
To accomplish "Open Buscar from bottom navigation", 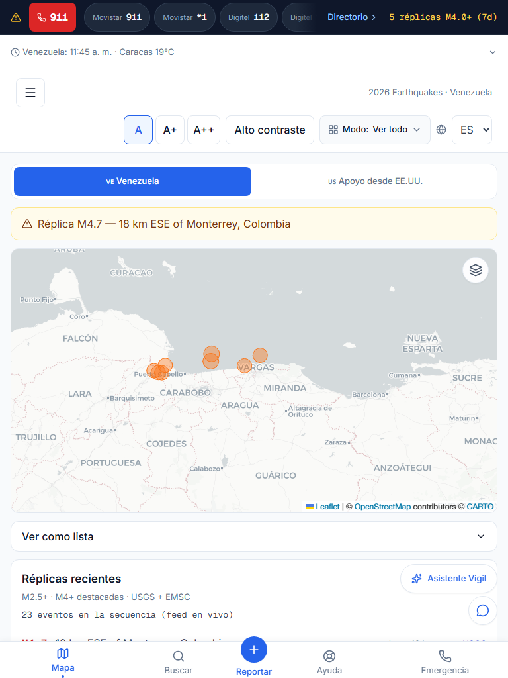I will point(179,662).
